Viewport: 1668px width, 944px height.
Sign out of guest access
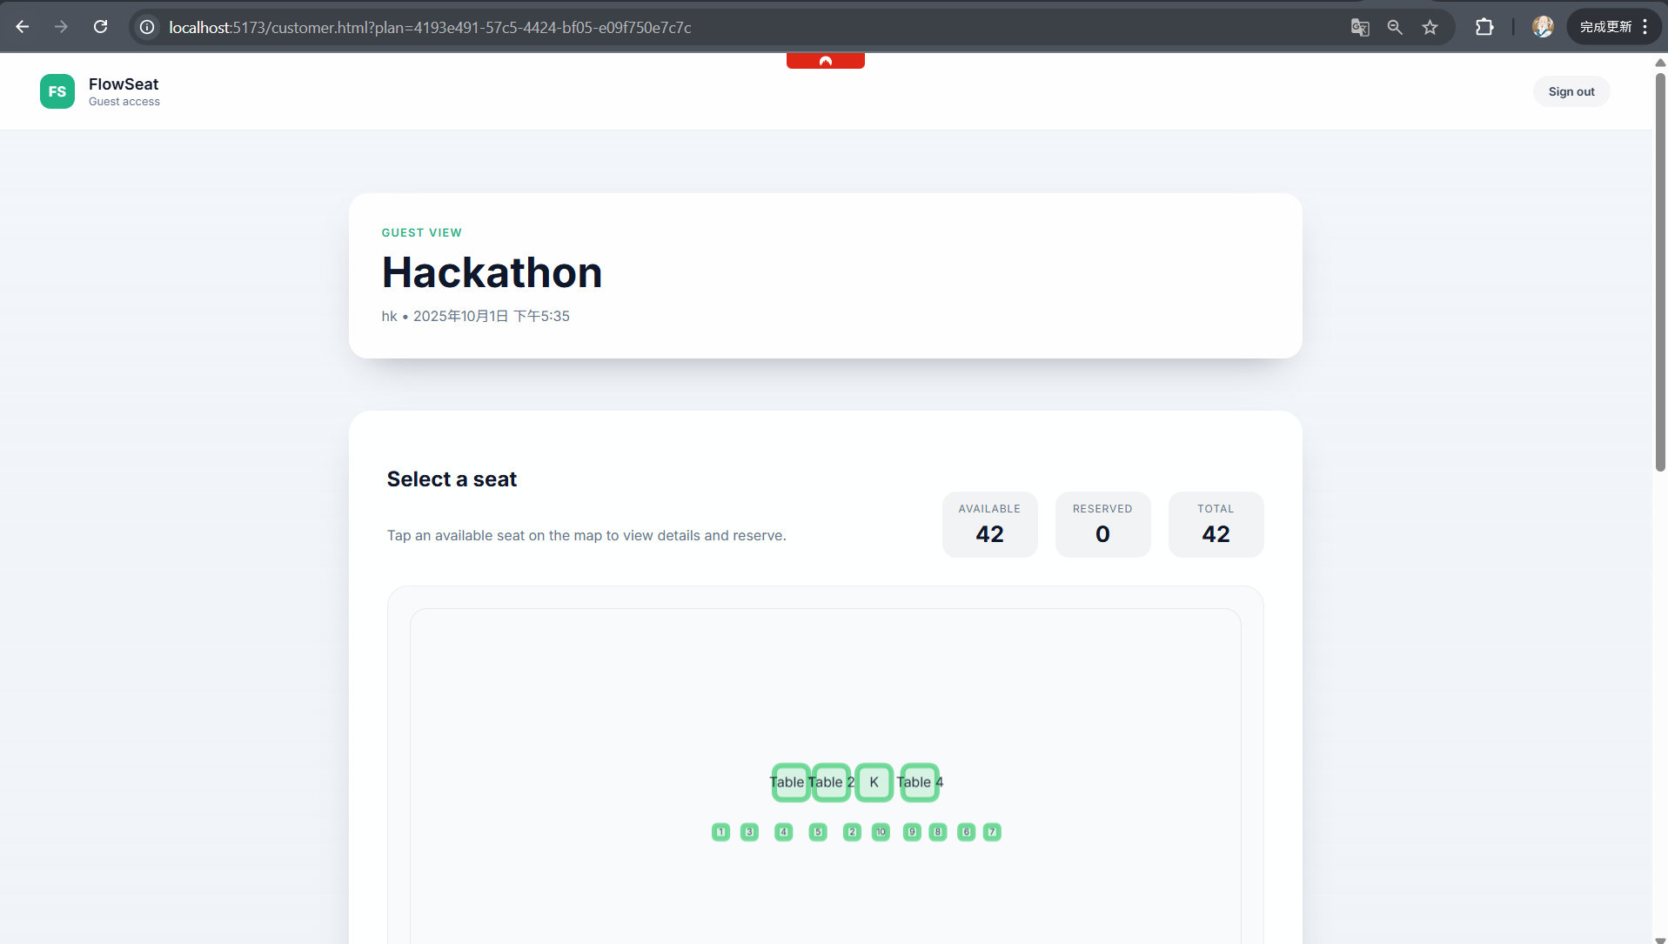[1571, 91]
